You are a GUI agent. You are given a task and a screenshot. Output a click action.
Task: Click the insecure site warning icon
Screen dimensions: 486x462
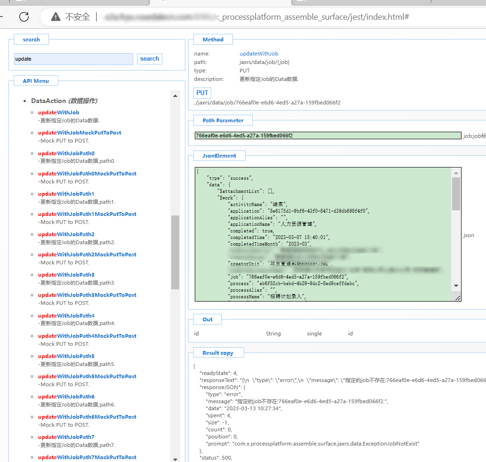[x=56, y=17]
